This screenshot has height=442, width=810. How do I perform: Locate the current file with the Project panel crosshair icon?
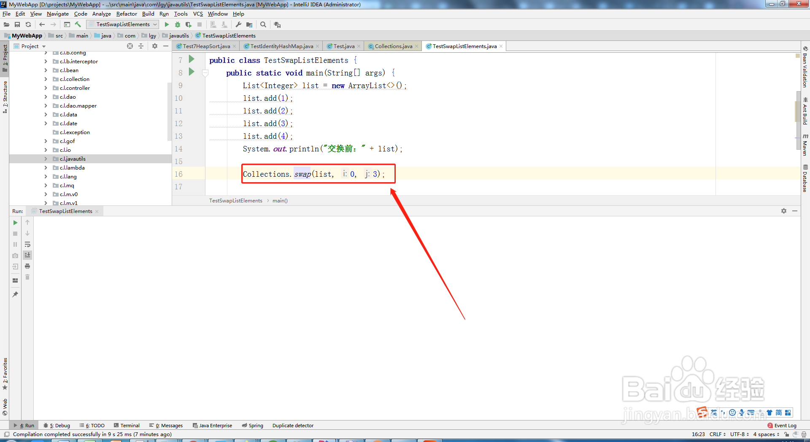(130, 46)
